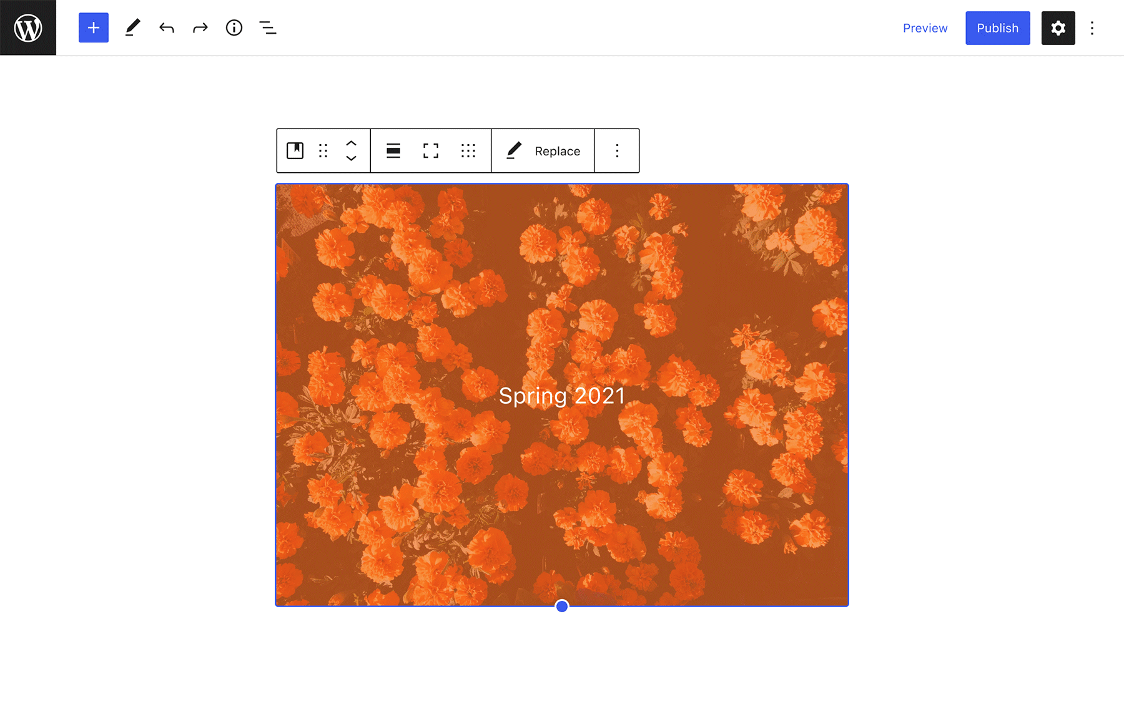The width and height of the screenshot is (1124, 702).
Task: Open document details info icon
Action: tap(234, 27)
